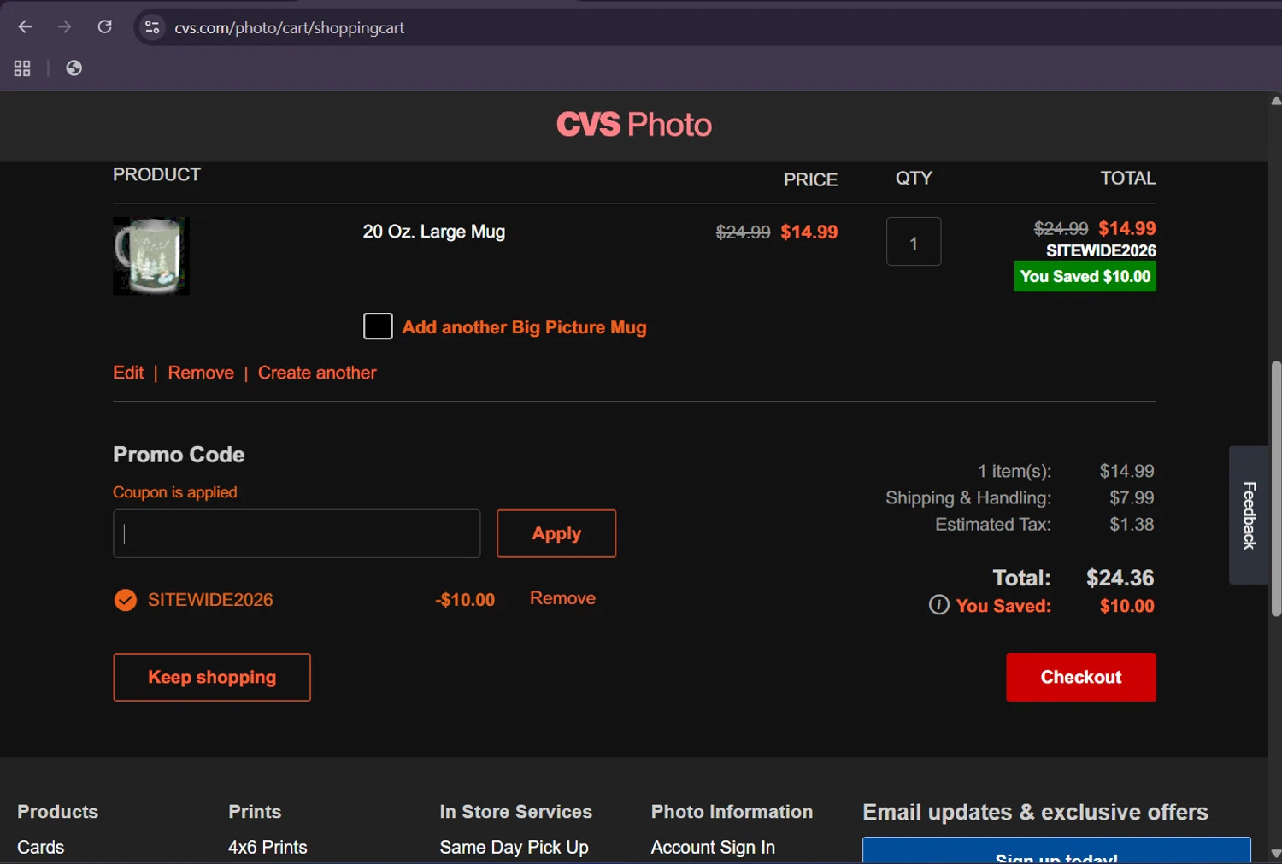Click the Products footer heading
This screenshot has width=1282, height=864.
point(57,812)
